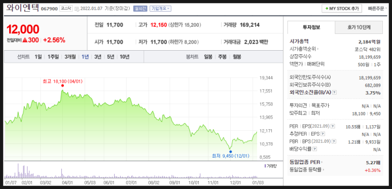This screenshot has width=392, height=189.
Task: Switch to the 투자정보 tab
Action: pos(311,27)
